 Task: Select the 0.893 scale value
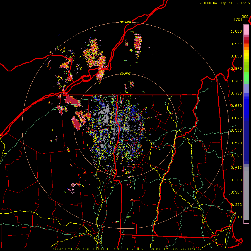pyautogui.click(x=236, y=56)
